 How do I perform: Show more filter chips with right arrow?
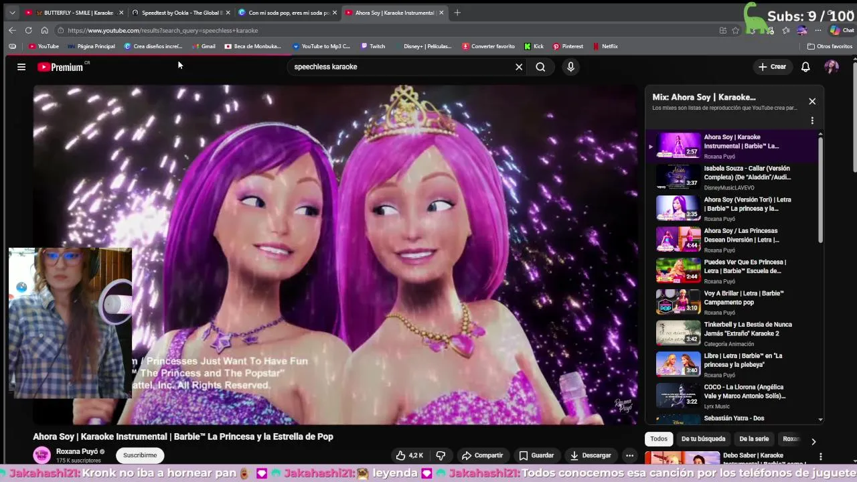point(813,441)
